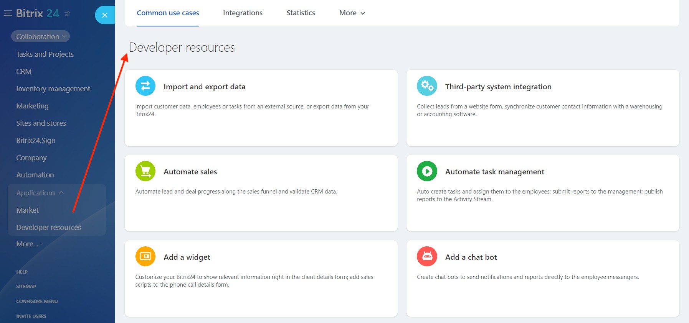Open the Import and export data title
Image resolution: width=689 pixels, height=323 pixels.
205,87
